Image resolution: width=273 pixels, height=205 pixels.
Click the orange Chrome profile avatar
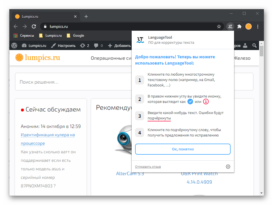click(x=248, y=26)
